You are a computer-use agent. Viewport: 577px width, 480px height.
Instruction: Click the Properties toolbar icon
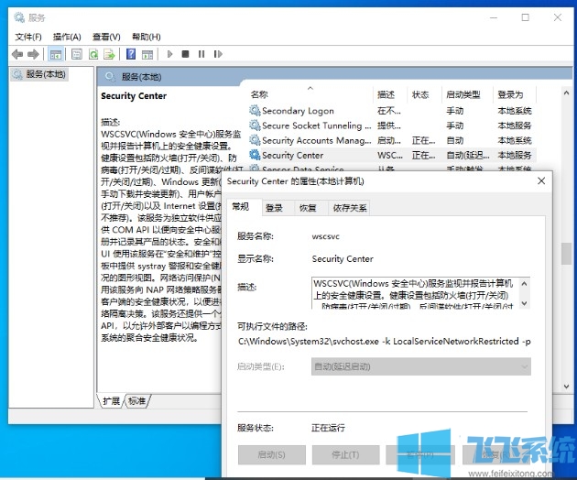point(77,54)
